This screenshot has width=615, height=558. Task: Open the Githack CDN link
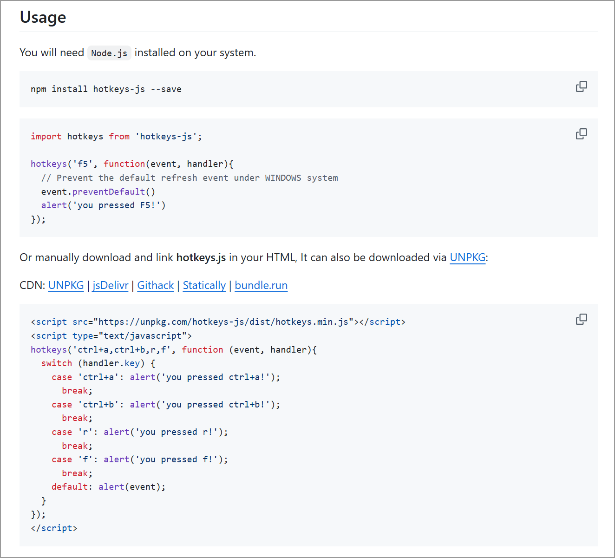click(156, 285)
